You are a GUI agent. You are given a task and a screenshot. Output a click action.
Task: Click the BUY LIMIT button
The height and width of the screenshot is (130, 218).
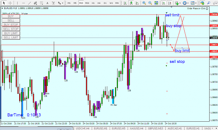click(11, 33)
